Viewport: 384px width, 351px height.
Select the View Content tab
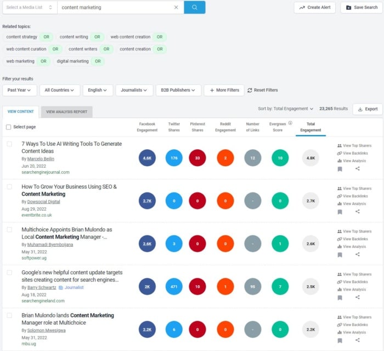tap(20, 112)
